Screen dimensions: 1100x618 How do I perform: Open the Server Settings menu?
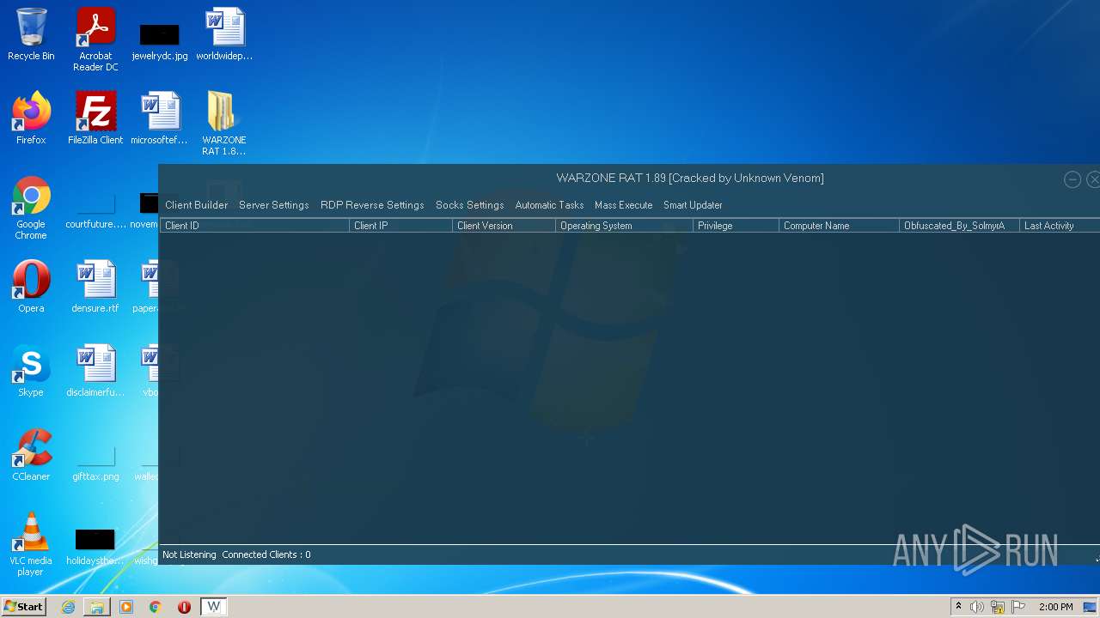273,205
